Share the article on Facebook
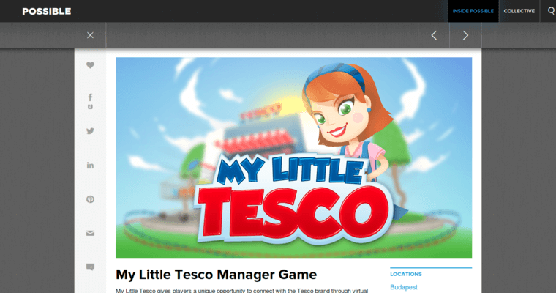 point(91,97)
